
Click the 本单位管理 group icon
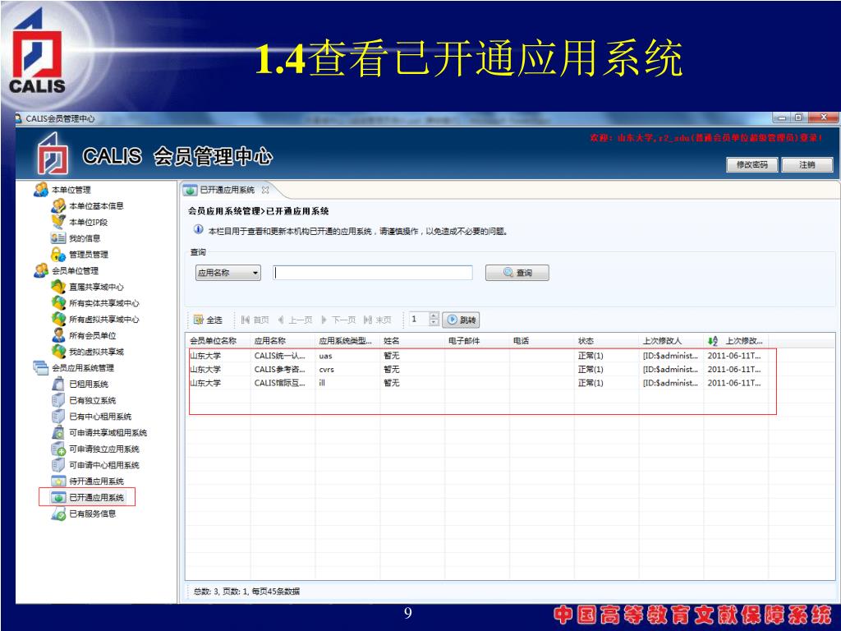(41, 190)
